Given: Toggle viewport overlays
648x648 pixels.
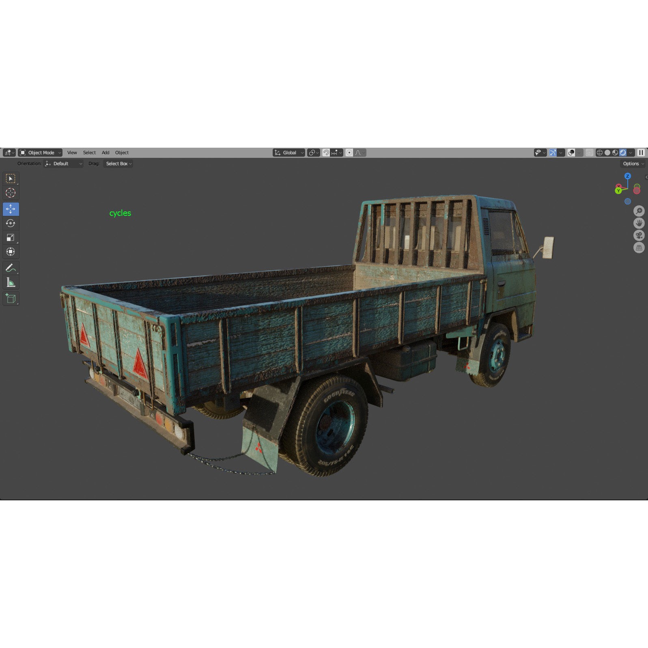Looking at the screenshot, I should tap(571, 153).
